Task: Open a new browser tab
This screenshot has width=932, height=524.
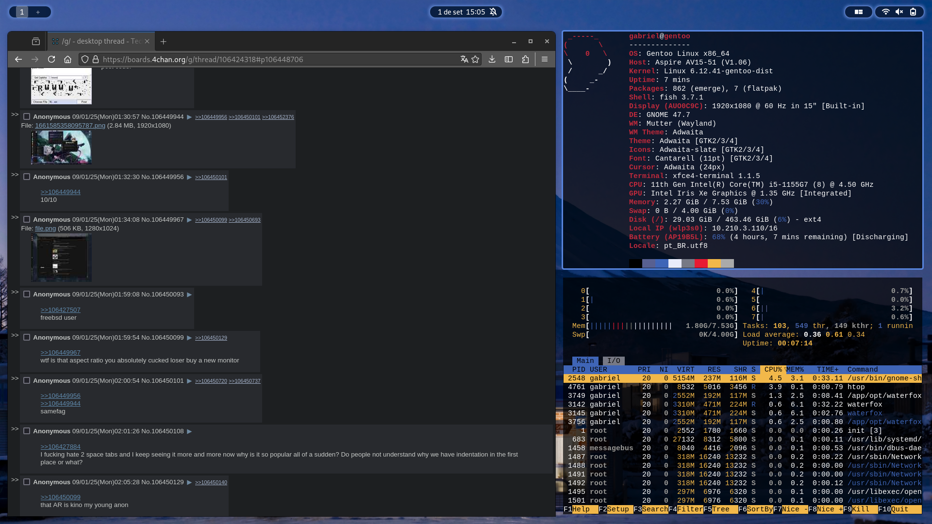Action: pyautogui.click(x=164, y=42)
